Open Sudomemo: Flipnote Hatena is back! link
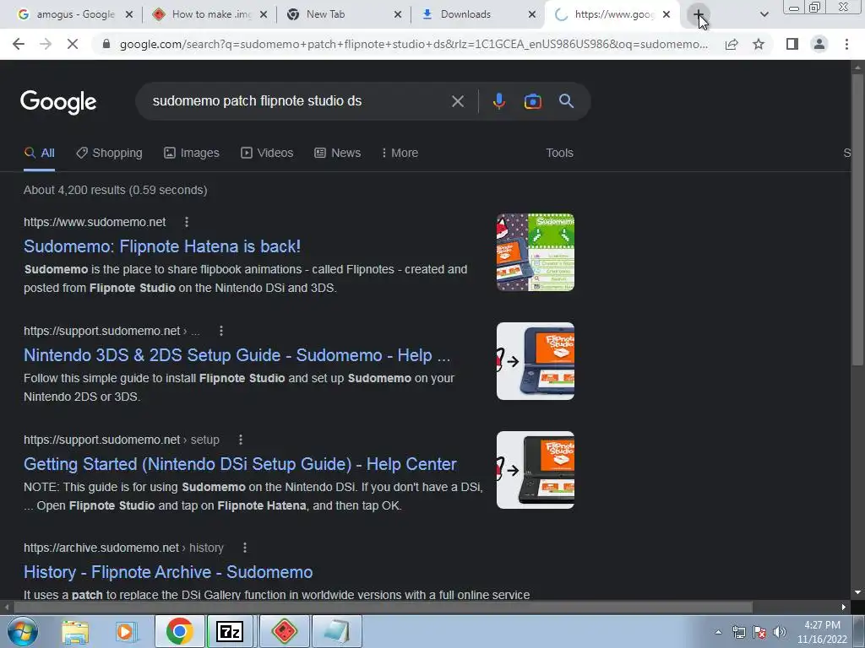 [162, 246]
